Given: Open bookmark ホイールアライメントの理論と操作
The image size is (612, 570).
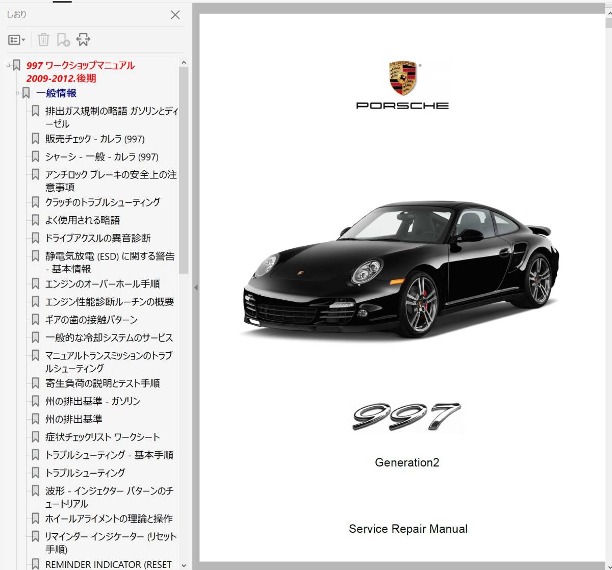Looking at the screenshot, I should [109, 519].
